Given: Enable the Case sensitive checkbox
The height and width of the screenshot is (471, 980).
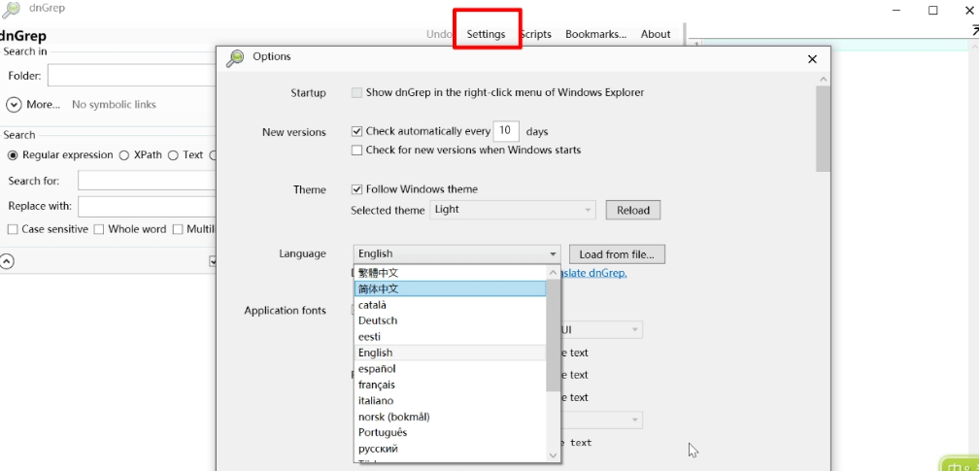Looking at the screenshot, I should coord(13,229).
